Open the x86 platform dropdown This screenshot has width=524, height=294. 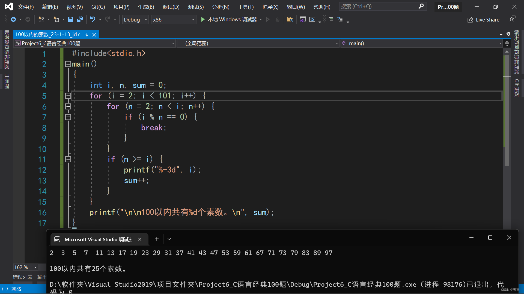pos(193,19)
